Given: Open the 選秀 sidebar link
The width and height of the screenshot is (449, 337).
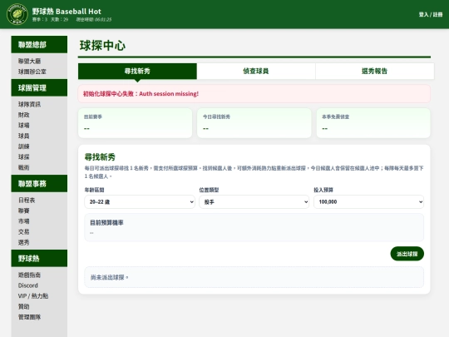Looking at the screenshot, I should coord(24,242).
